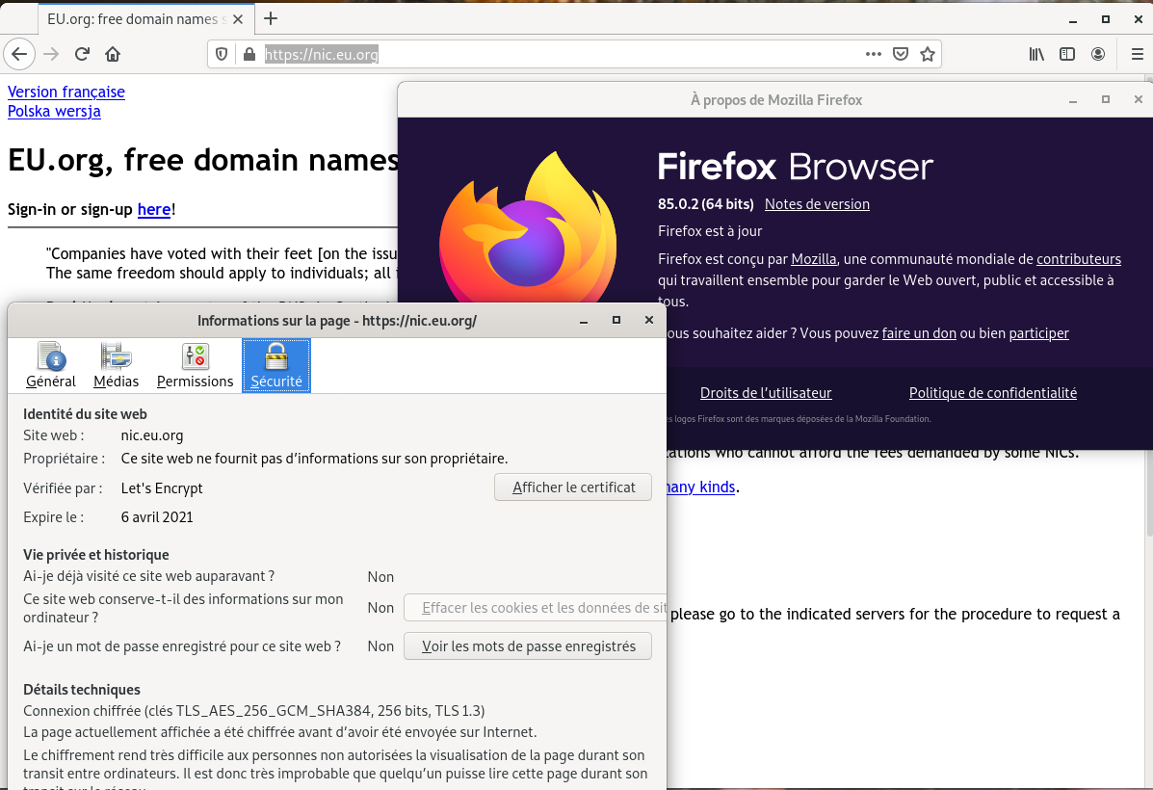Click the Afficher le certificat button
Image resolution: width=1153 pixels, height=790 pixels.
(573, 487)
